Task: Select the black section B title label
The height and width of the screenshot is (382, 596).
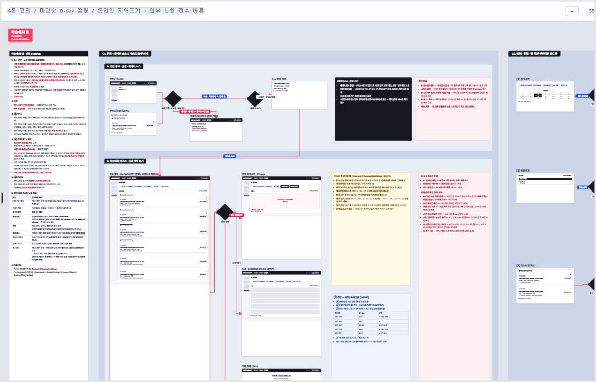Action: click(125, 161)
